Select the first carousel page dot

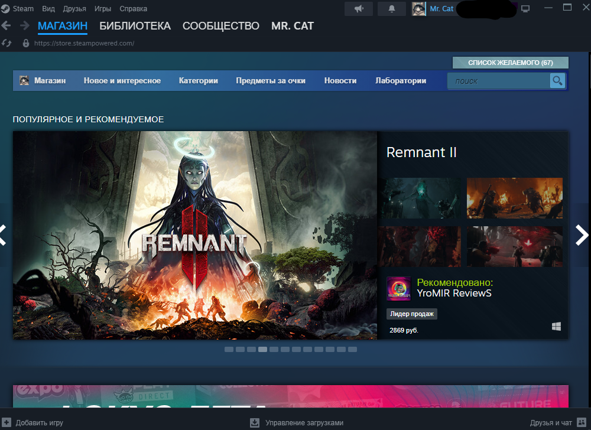pyautogui.click(x=229, y=350)
